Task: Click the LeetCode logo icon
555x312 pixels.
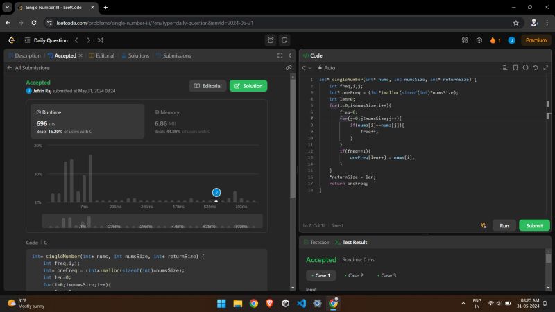Action: (x=11, y=40)
